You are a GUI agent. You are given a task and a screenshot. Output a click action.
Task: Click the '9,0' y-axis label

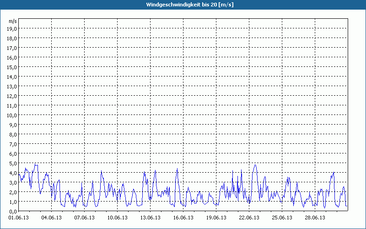[13, 125]
